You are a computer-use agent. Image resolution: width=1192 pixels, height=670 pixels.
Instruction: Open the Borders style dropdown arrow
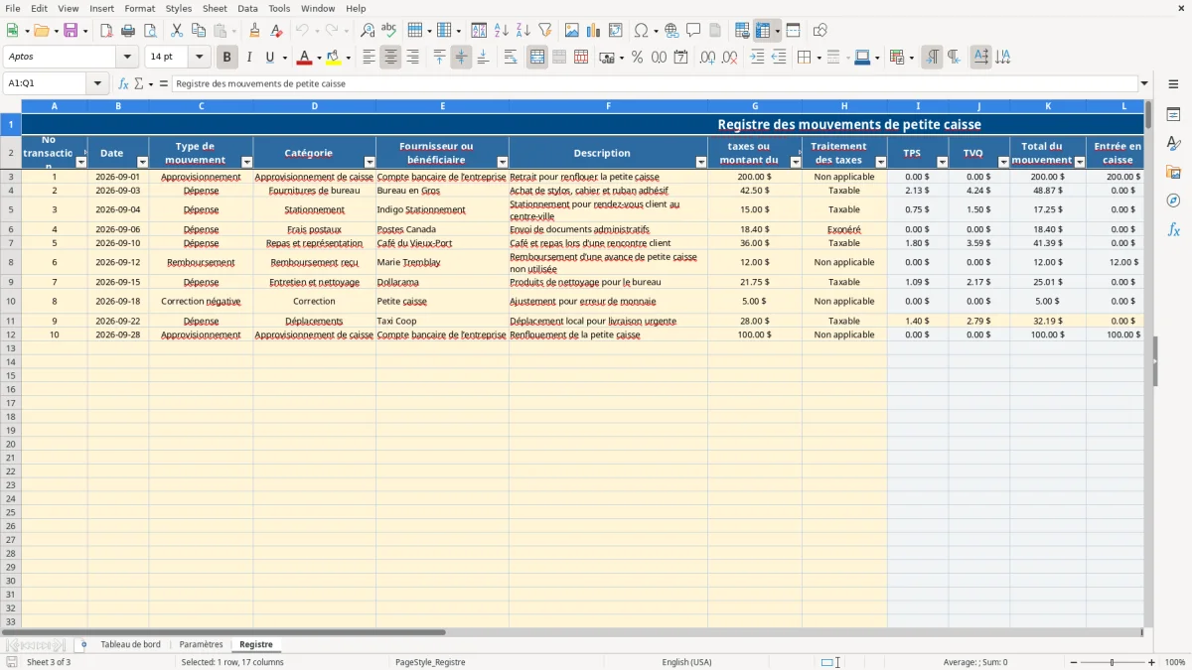click(x=819, y=58)
